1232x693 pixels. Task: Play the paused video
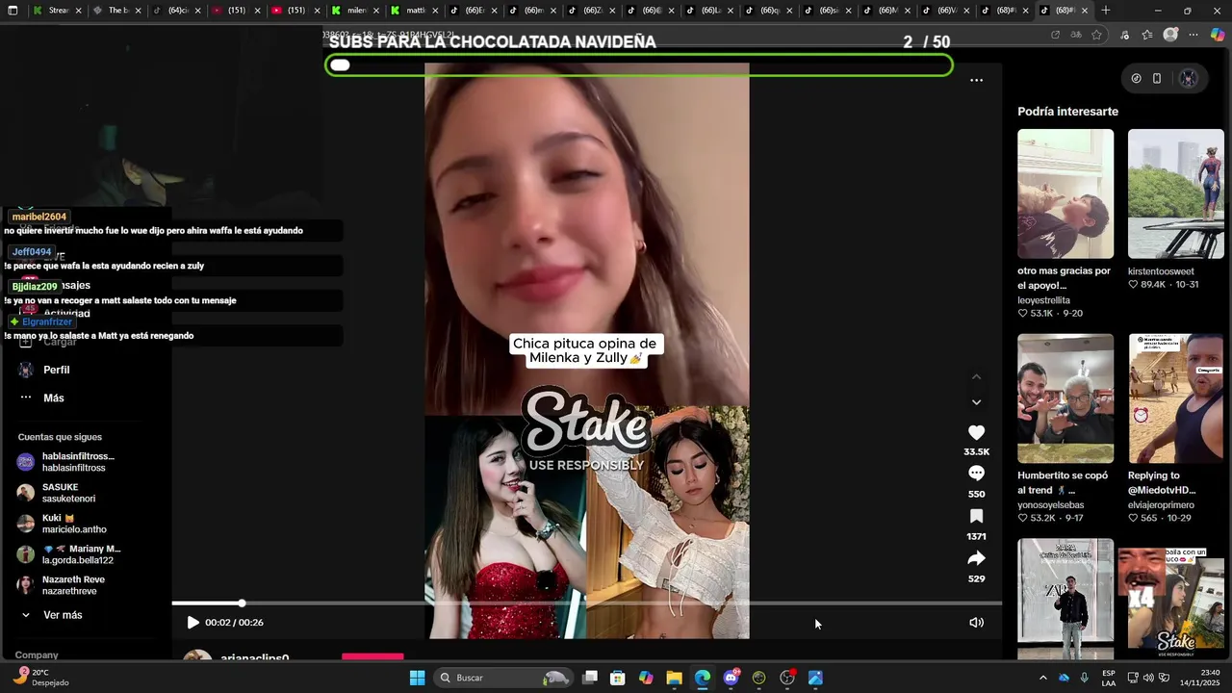click(192, 623)
